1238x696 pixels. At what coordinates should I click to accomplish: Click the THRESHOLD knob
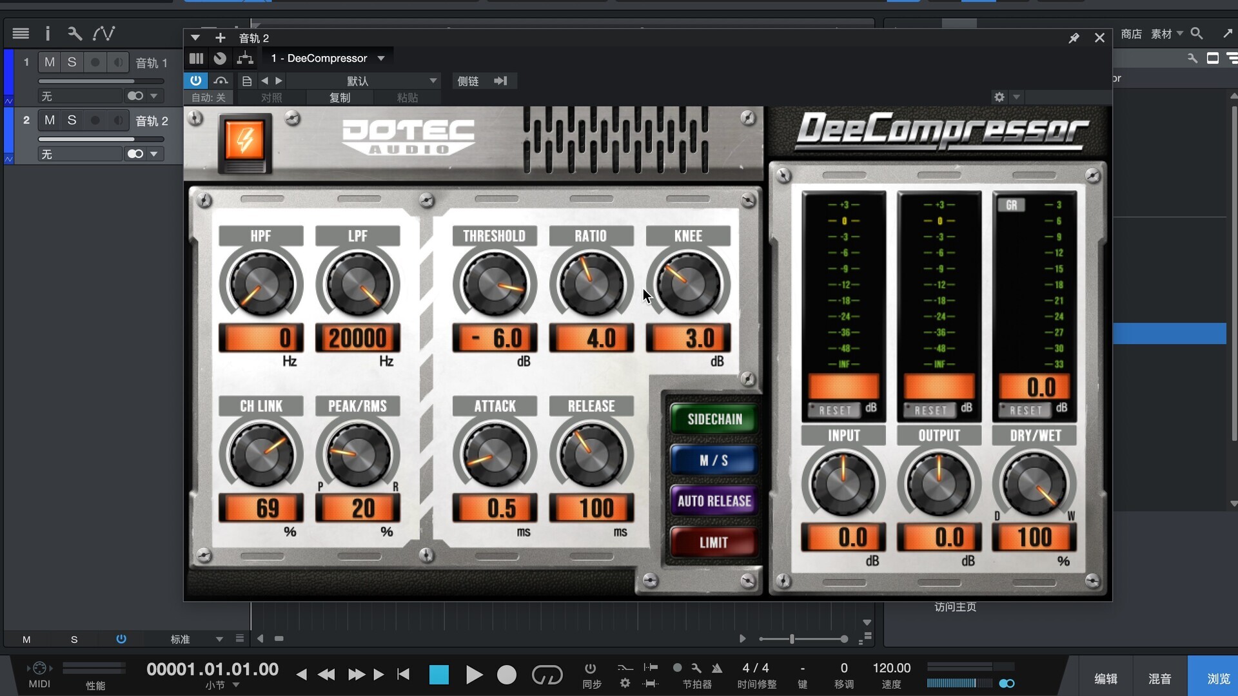tap(495, 284)
